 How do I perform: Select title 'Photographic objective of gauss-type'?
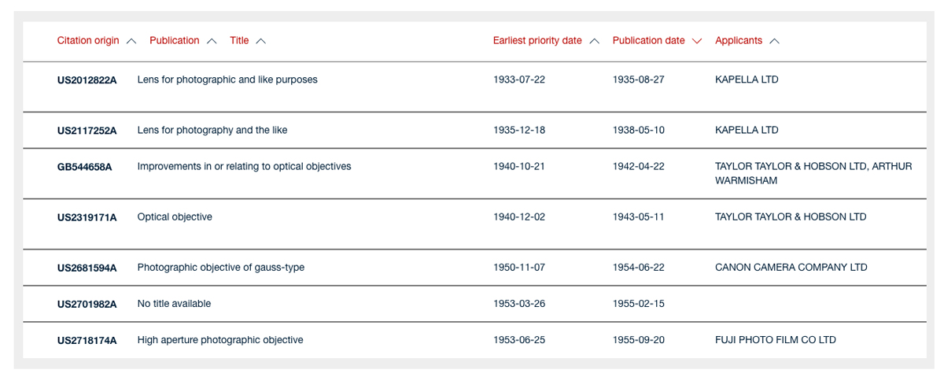tap(221, 267)
